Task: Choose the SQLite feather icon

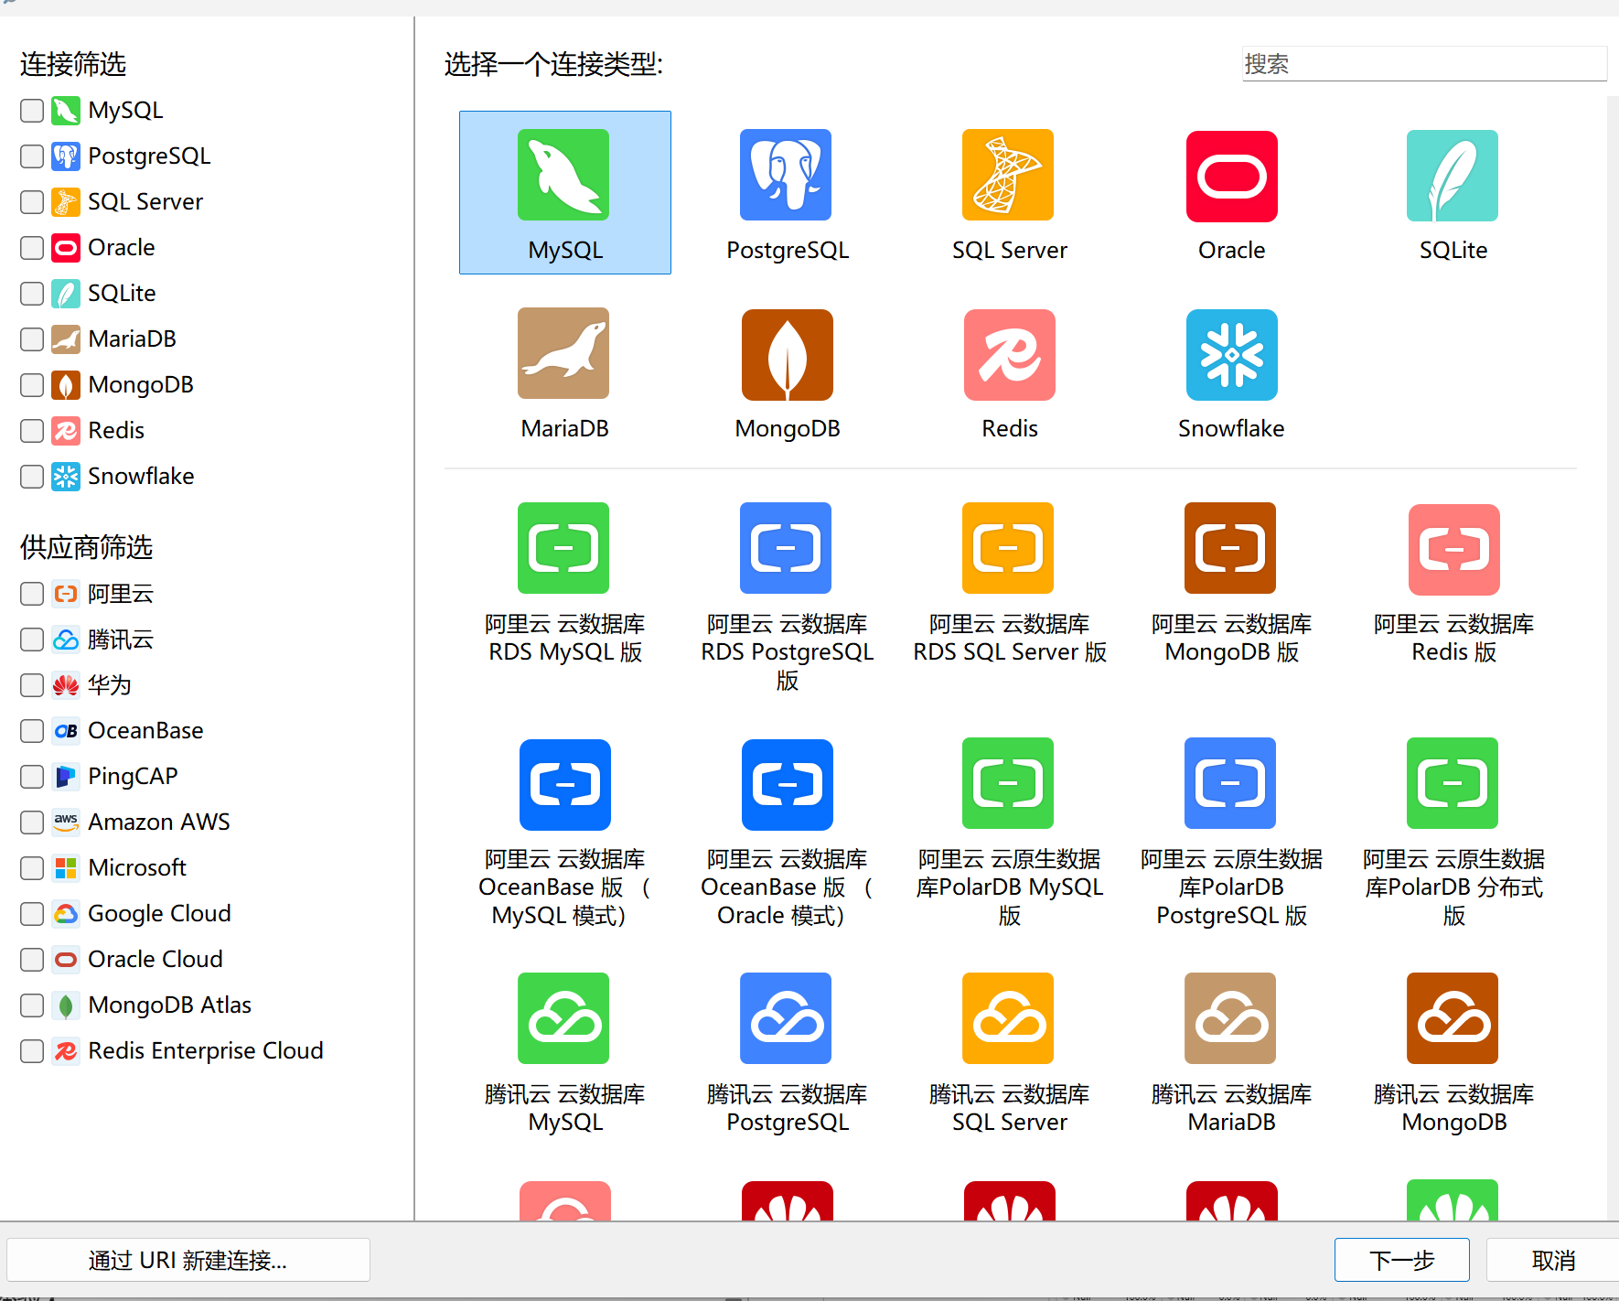Action: [x=1453, y=176]
